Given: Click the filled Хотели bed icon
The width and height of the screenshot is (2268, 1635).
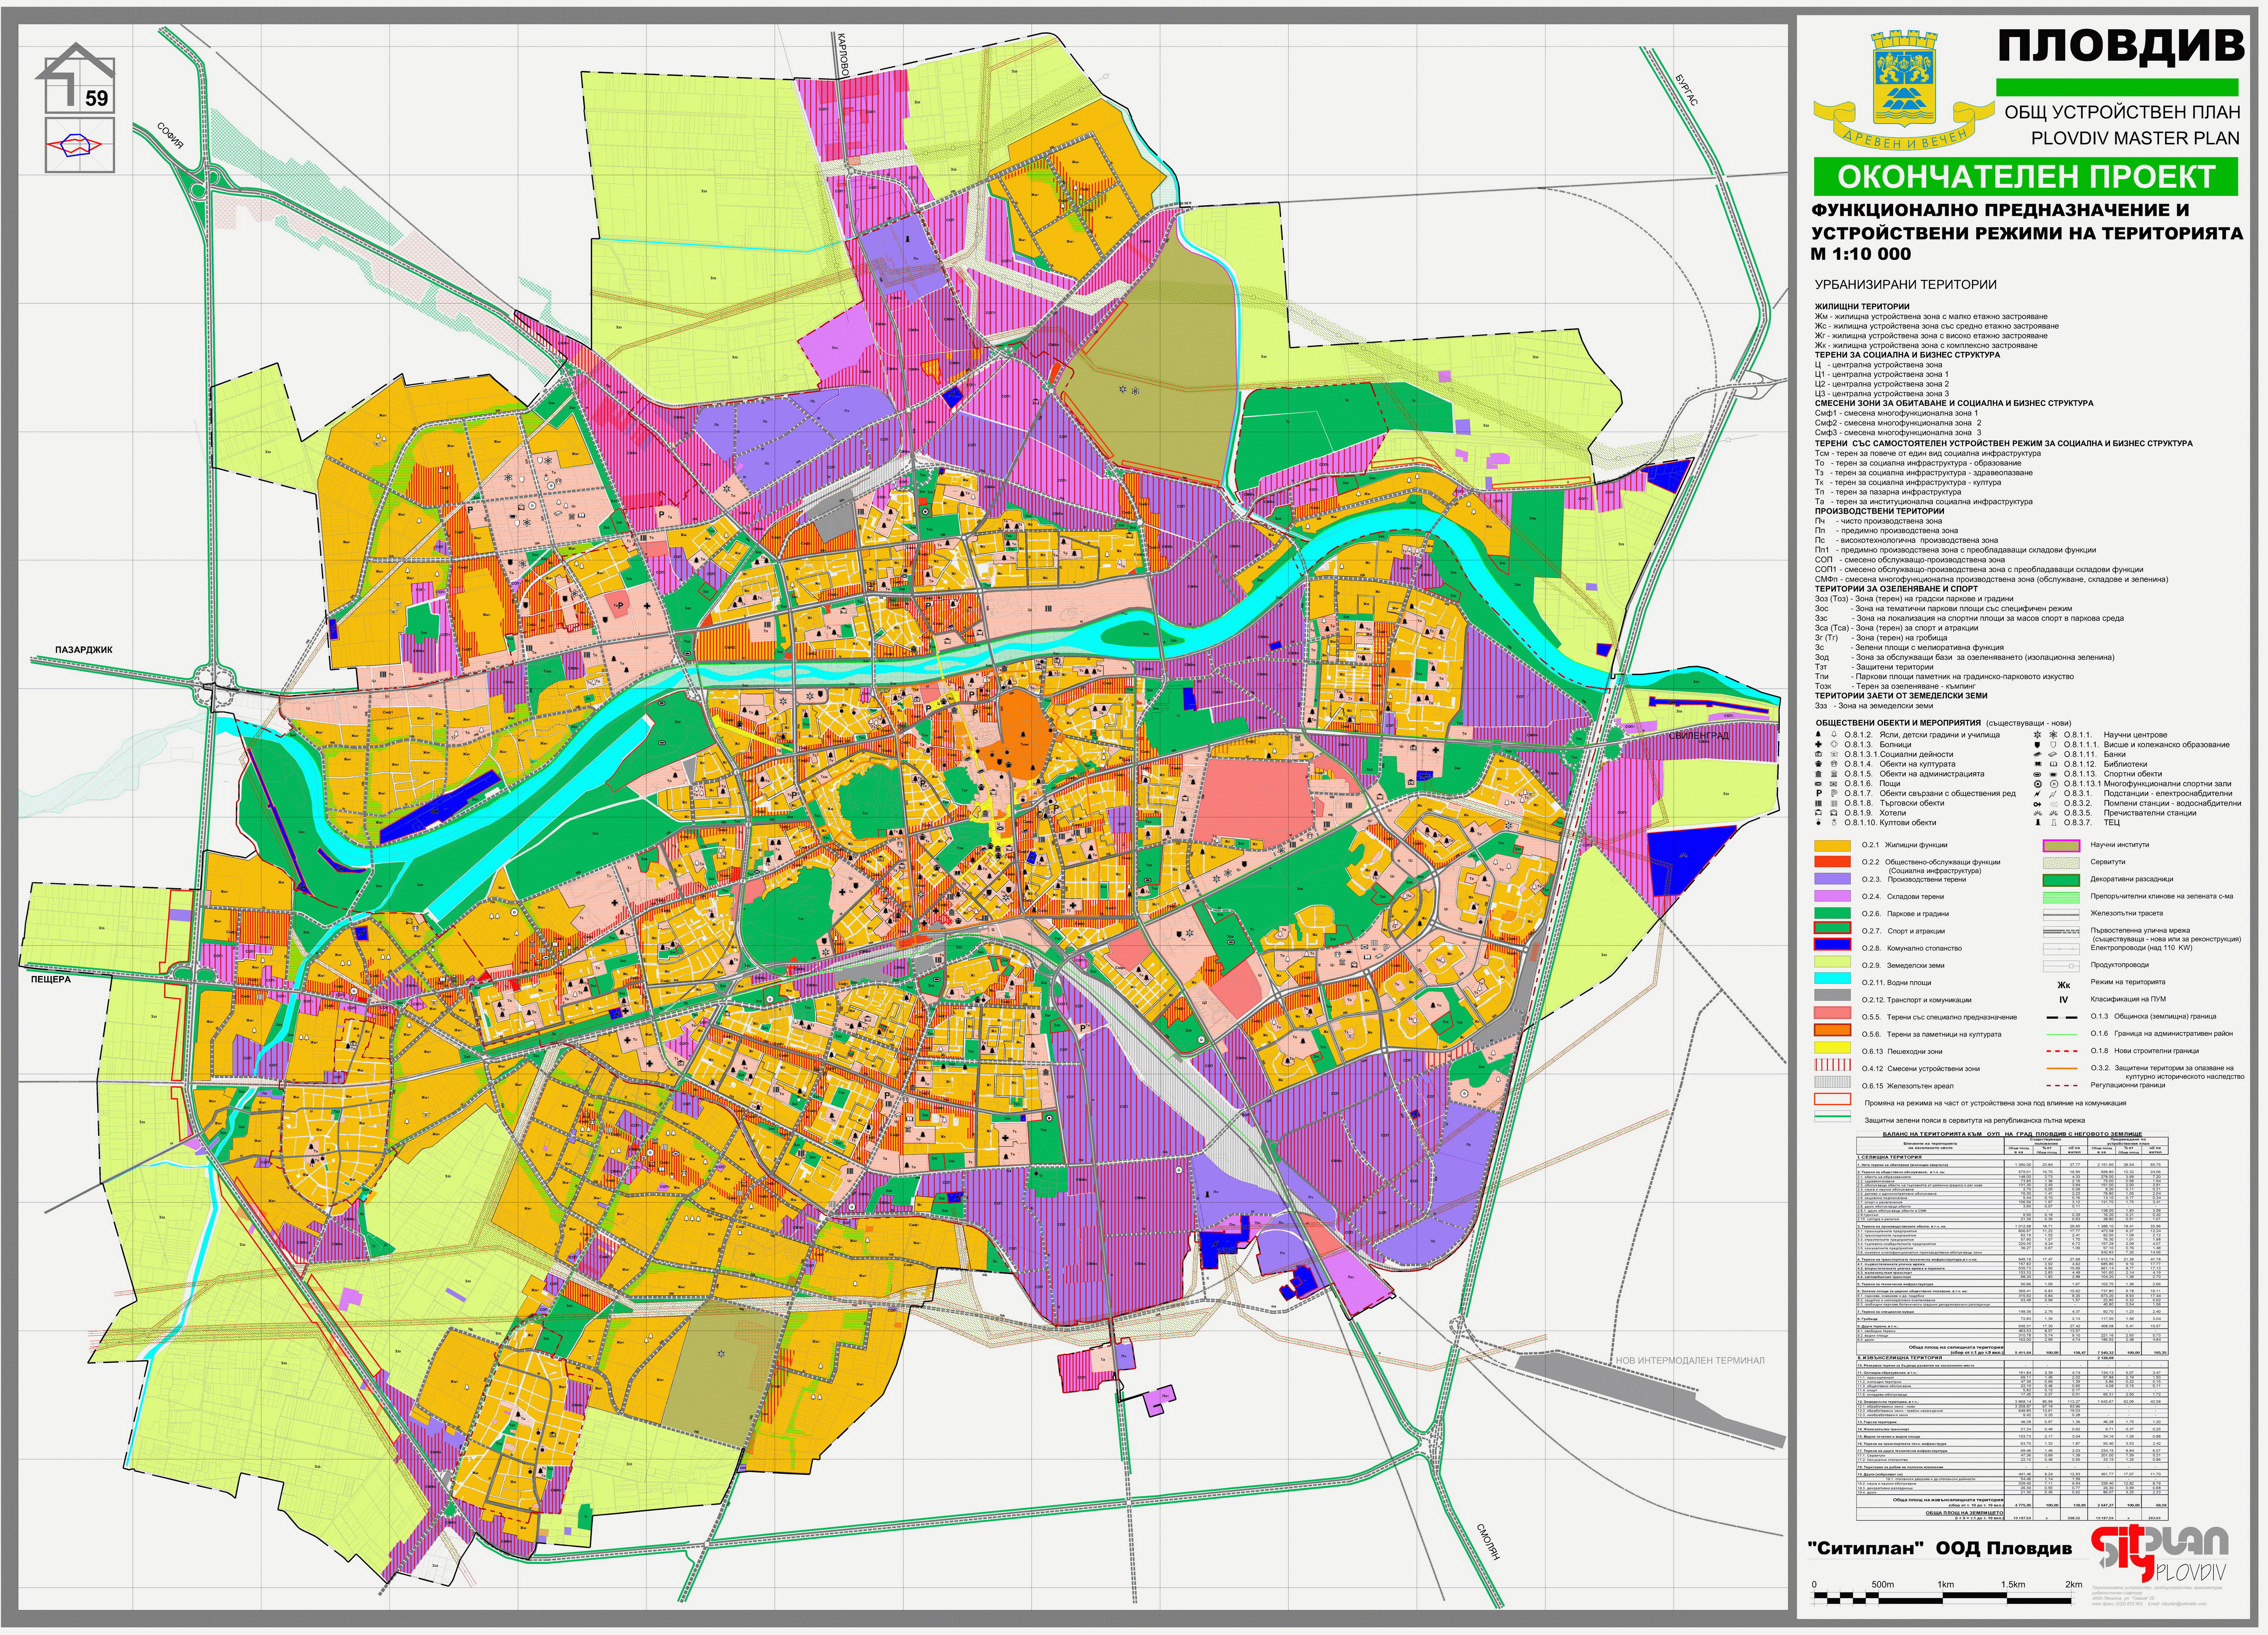Looking at the screenshot, I should pos(1819,813).
